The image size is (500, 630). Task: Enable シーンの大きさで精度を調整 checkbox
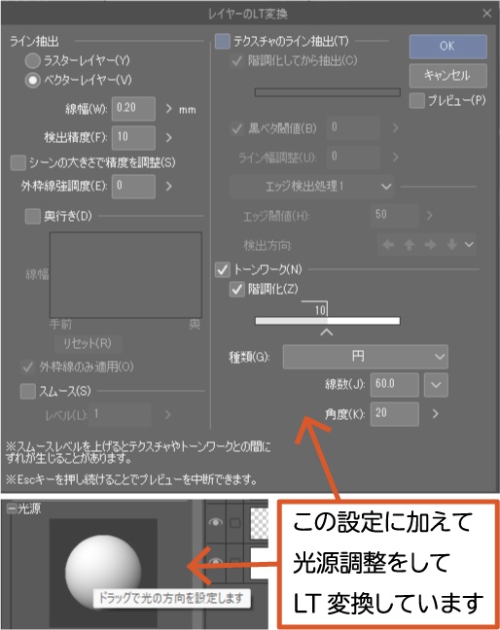pos(18,163)
